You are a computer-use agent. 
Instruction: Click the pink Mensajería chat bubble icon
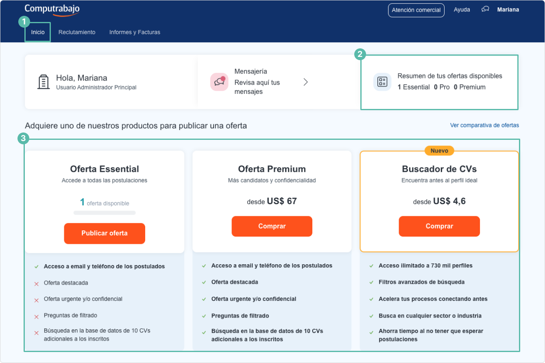(x=219, y=82)
